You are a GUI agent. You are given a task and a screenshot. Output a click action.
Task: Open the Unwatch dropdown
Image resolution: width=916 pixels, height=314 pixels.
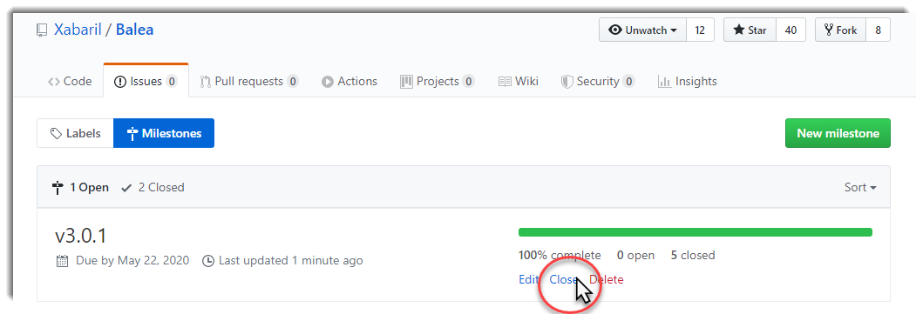tap(642, 30)
